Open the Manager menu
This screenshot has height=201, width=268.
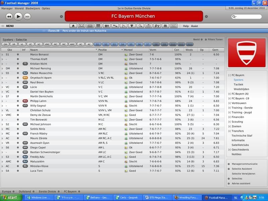tap(7, 8)
